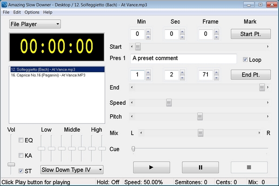Open the File menu
The width and height of the screenshot is (279, 186).
[x=6, y=12]
